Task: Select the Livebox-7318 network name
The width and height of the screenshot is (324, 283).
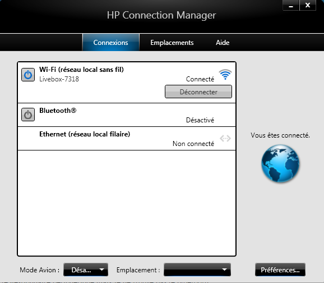Action: [x=59, y=79]
